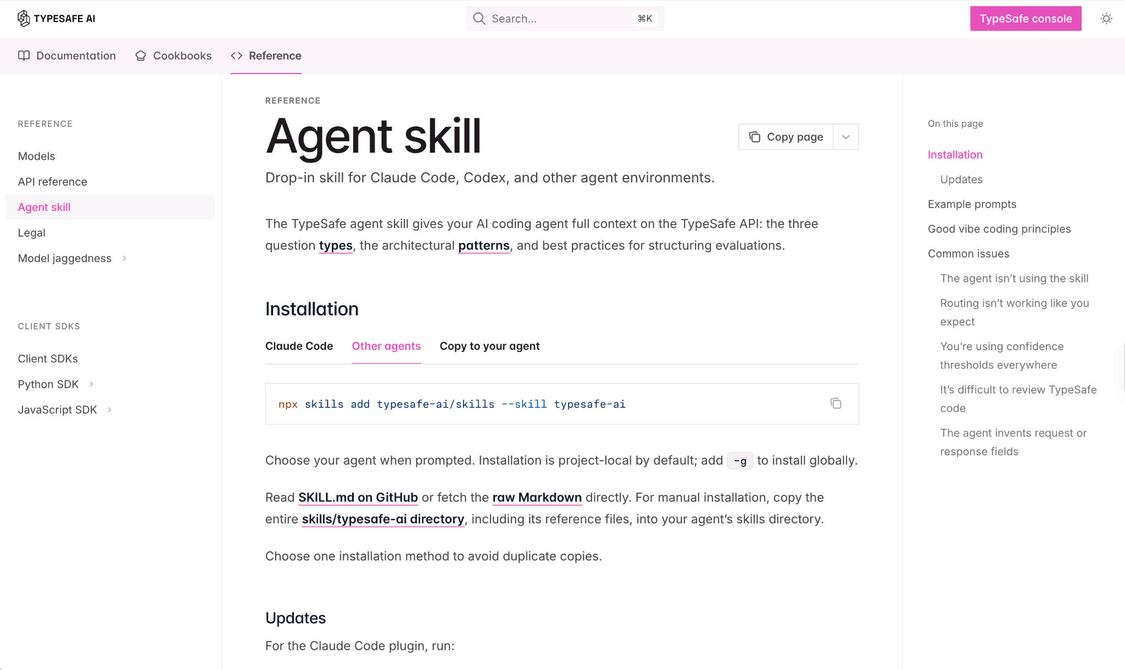This screenshot has height=670, width=1125.
Task: Go to 'Routing isn't working like you expect'
Action: (x=1014, y=312)
